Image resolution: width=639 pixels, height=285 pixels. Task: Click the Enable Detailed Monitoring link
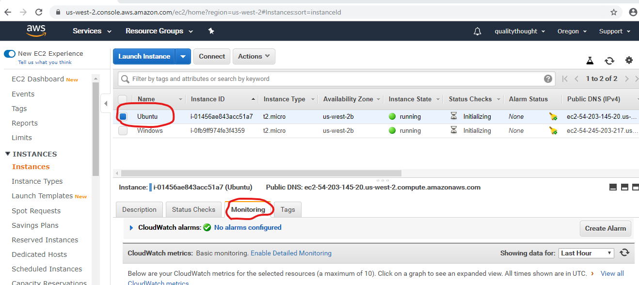[291, 253]
